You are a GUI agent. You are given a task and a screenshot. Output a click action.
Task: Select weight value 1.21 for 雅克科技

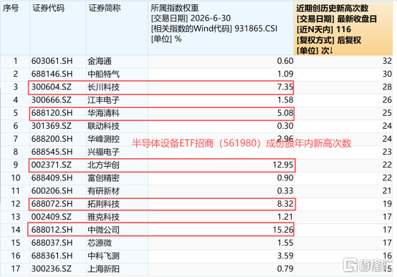285,217
